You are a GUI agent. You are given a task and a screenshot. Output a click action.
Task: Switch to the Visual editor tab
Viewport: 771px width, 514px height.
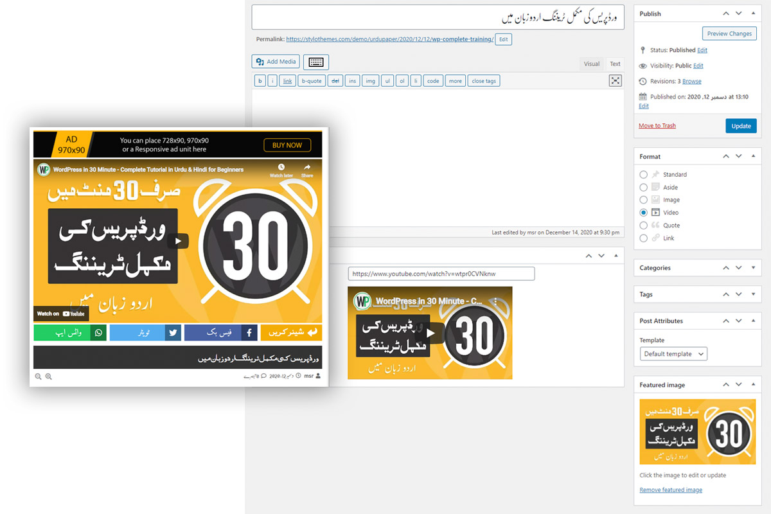(592, 64)
